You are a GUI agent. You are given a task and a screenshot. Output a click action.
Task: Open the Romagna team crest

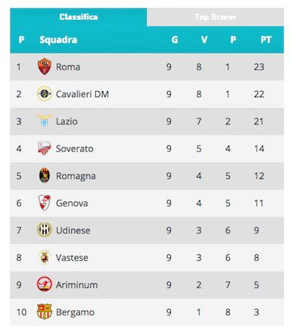click(x=44, y=175)
